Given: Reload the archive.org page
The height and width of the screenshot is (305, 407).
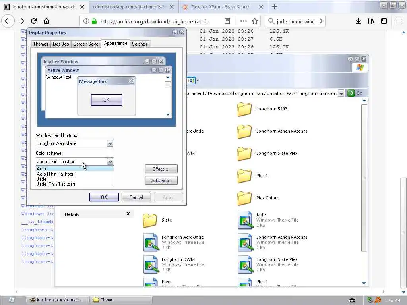Looking at the screenshot, I should pyautogui.click(x=34, y=21).
